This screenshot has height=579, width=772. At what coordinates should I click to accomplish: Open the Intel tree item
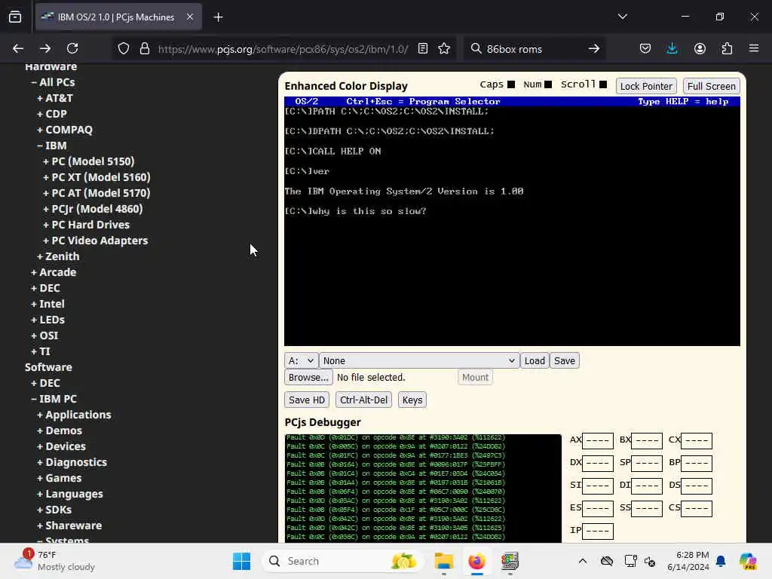pyautogui.click(x=47, y=304)
